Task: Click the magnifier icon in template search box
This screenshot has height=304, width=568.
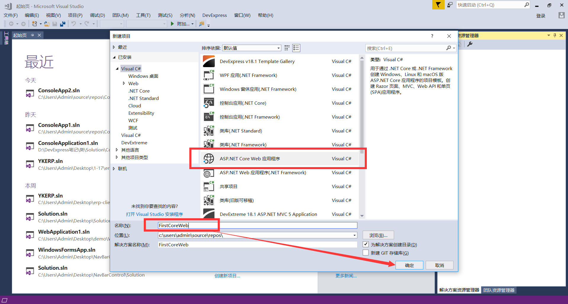Action: [449, 48]
